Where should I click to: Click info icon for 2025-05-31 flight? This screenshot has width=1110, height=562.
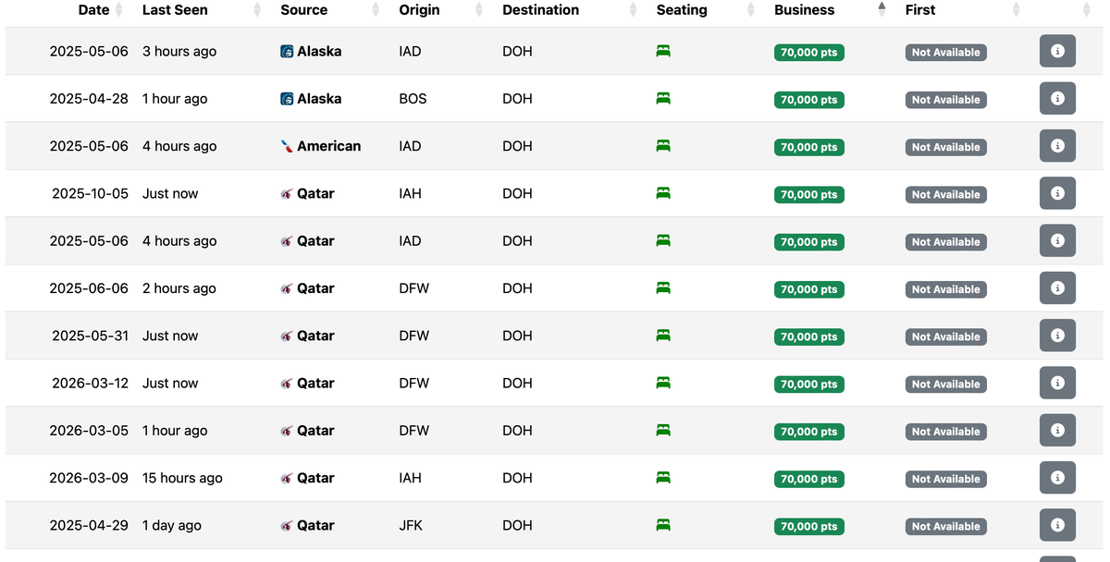[1057, 336]
